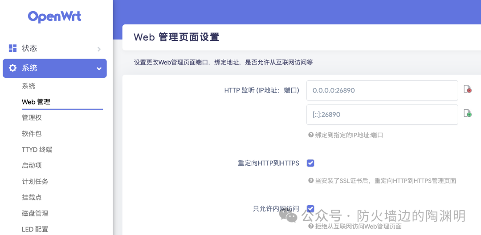Click help icon beside 当安装了SSL证书后 hint

click(311, 180)
